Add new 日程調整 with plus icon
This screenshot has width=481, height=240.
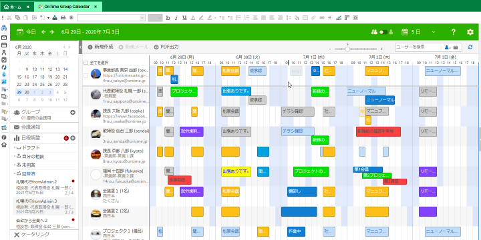[x=73, y=138]
